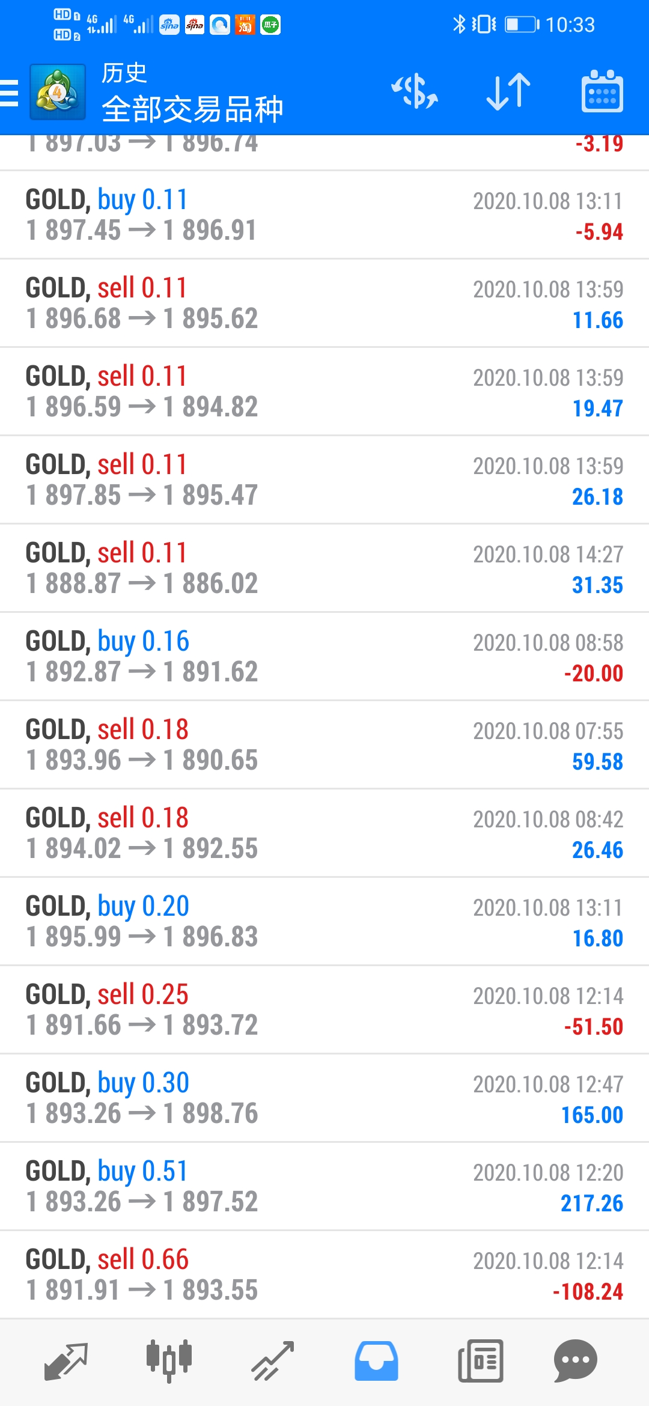Open the Trade tab with trend arrows
Screen dimensions: 649x1406
[272, 1361]
